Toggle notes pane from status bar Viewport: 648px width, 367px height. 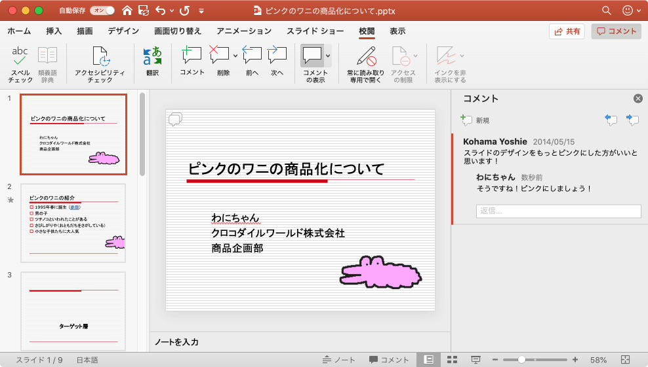click(x=339, y=360)
